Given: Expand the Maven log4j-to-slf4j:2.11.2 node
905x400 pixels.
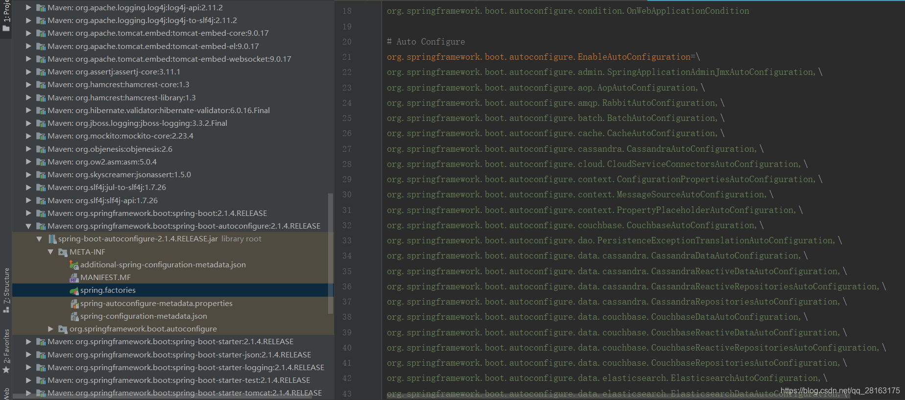Looking at the screenshot, I should (x=28, y=21).
